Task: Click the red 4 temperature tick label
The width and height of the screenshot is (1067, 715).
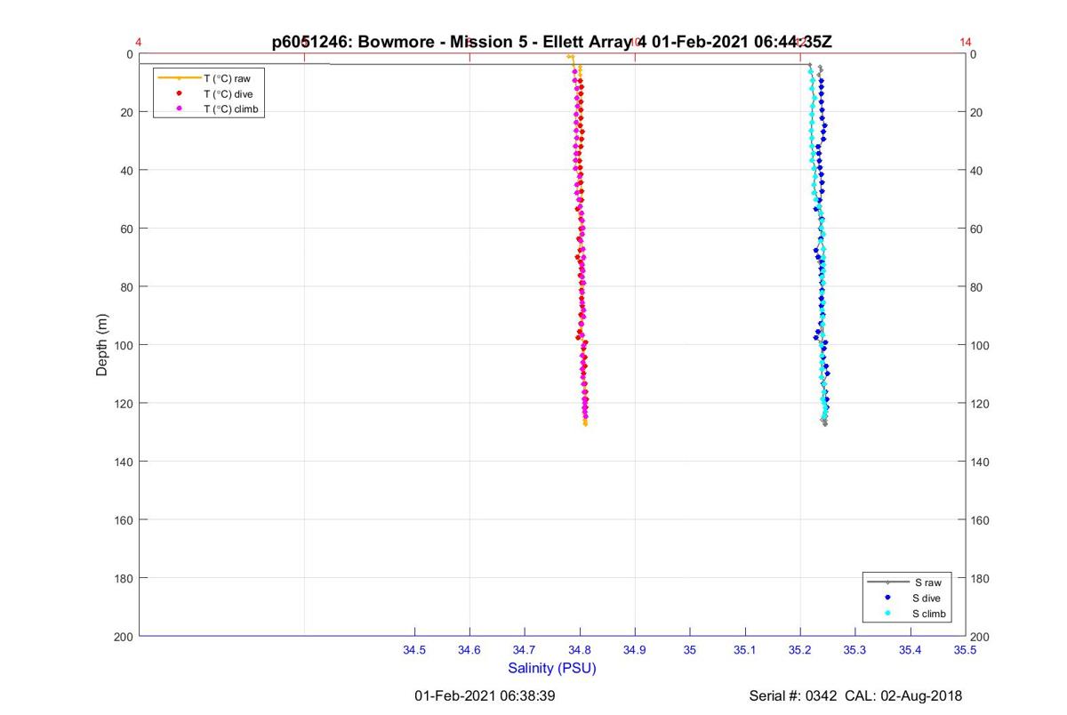Action: tap(139, 42)
